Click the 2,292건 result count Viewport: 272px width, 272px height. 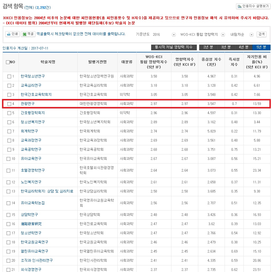click(43, 8)
